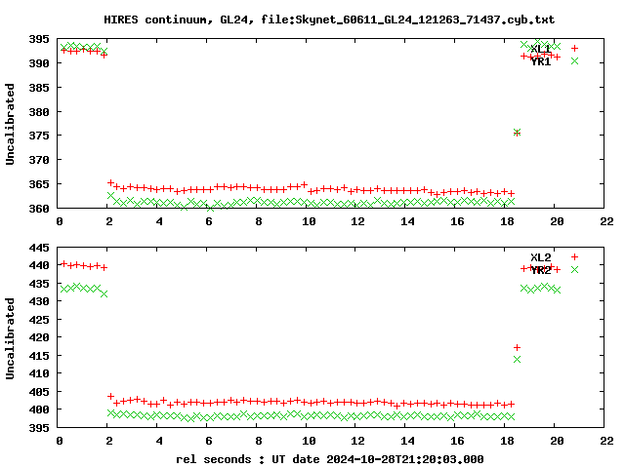The height and width of the screenshot is (468, 625).
Task: Click the green cross marker beside YR1 legend
Action: (574, 60)
